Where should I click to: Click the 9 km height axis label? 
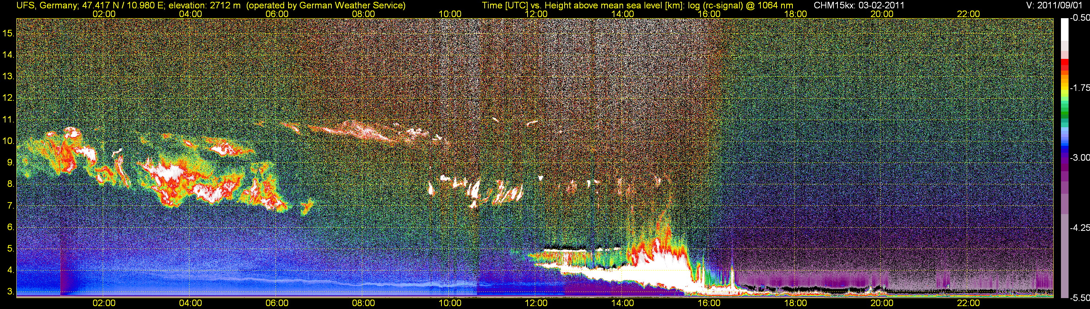10,162
